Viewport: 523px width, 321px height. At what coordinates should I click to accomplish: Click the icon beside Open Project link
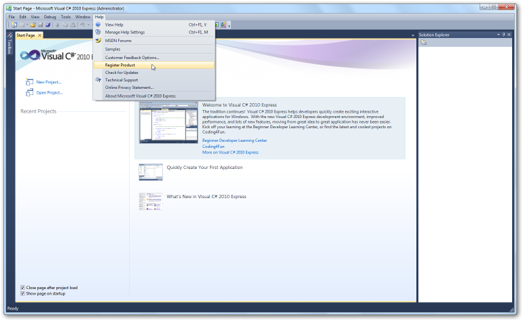pos(29,92)
